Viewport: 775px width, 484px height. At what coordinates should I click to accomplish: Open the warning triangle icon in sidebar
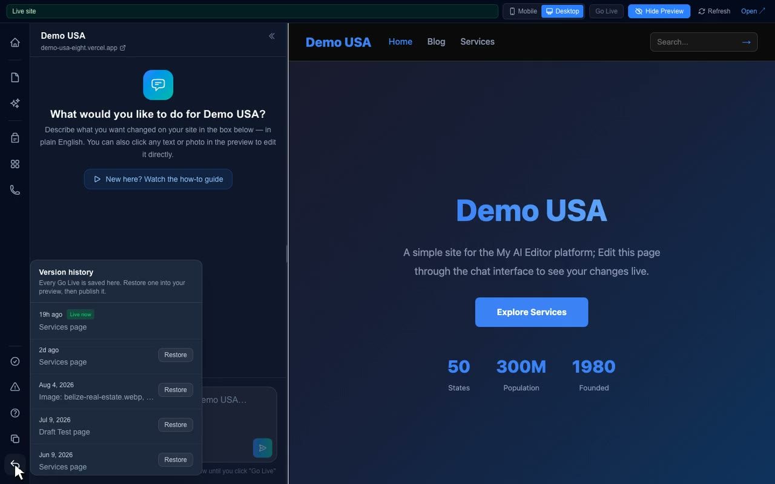(x=15, y=387)
